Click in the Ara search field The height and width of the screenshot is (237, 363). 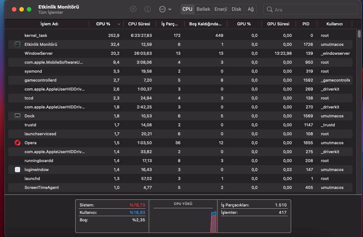313,10
